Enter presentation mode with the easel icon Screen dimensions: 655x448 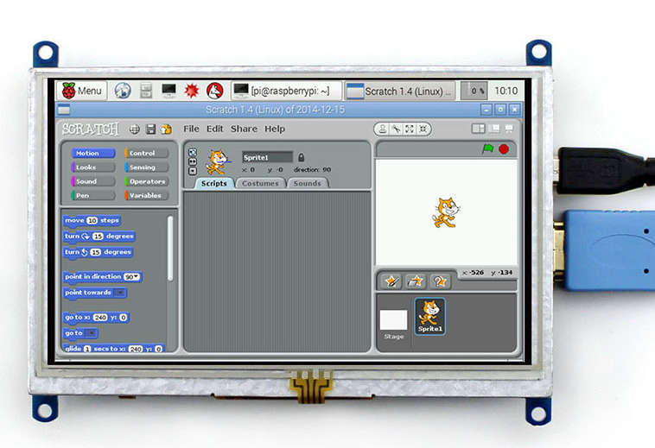[509, 129]
